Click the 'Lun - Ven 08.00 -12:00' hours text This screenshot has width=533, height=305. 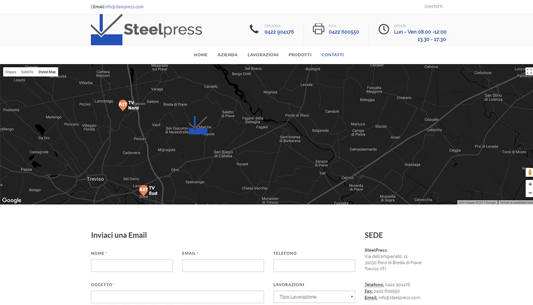(x=420, y=32)
